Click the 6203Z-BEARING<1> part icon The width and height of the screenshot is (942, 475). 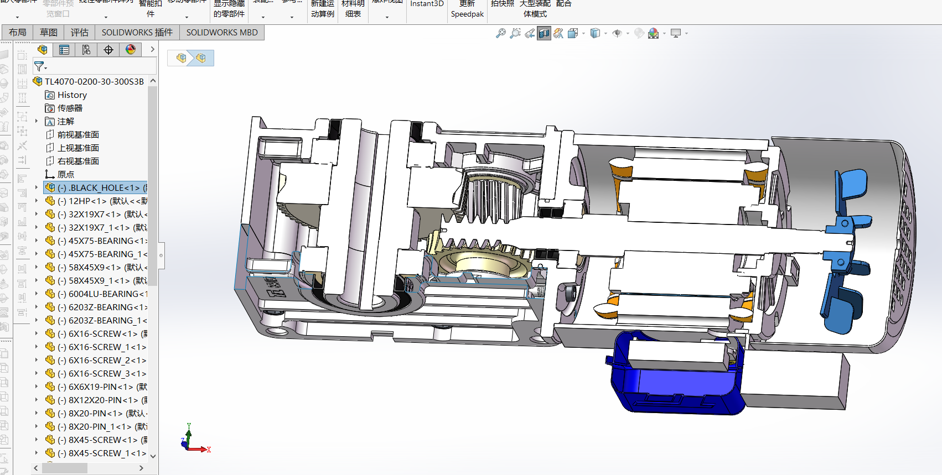click(x=50, y=307)
